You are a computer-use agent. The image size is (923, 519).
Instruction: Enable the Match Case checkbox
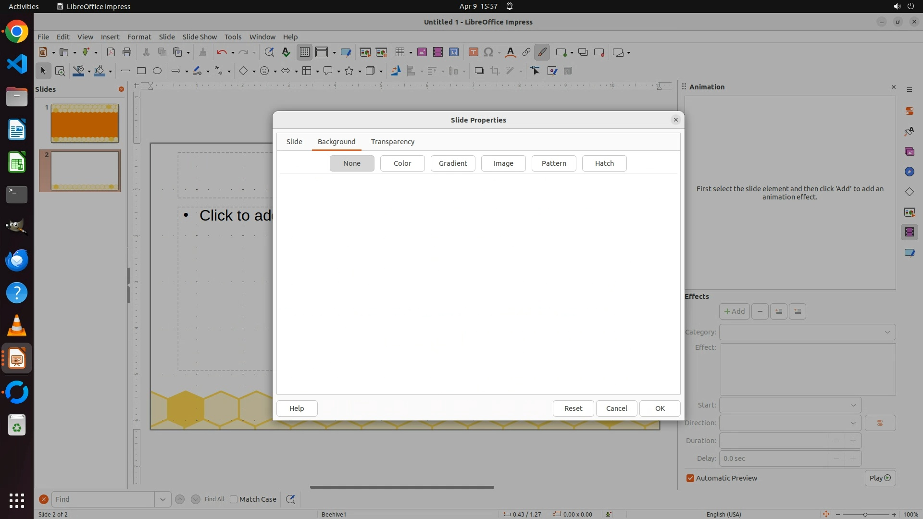point(234,499)
